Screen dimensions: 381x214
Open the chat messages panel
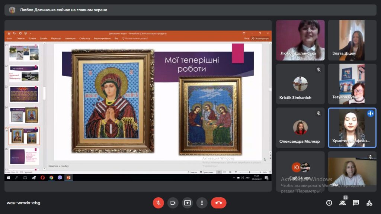(356, 203)
